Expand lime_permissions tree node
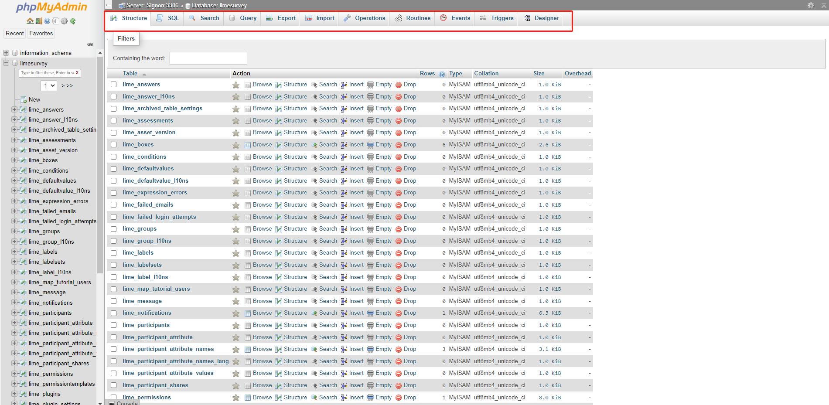Image resolution: width=829 pixels, height=405 pixels. [14, 374]
